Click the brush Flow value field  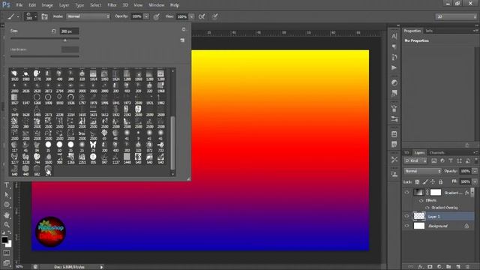[x=182, y=16]
